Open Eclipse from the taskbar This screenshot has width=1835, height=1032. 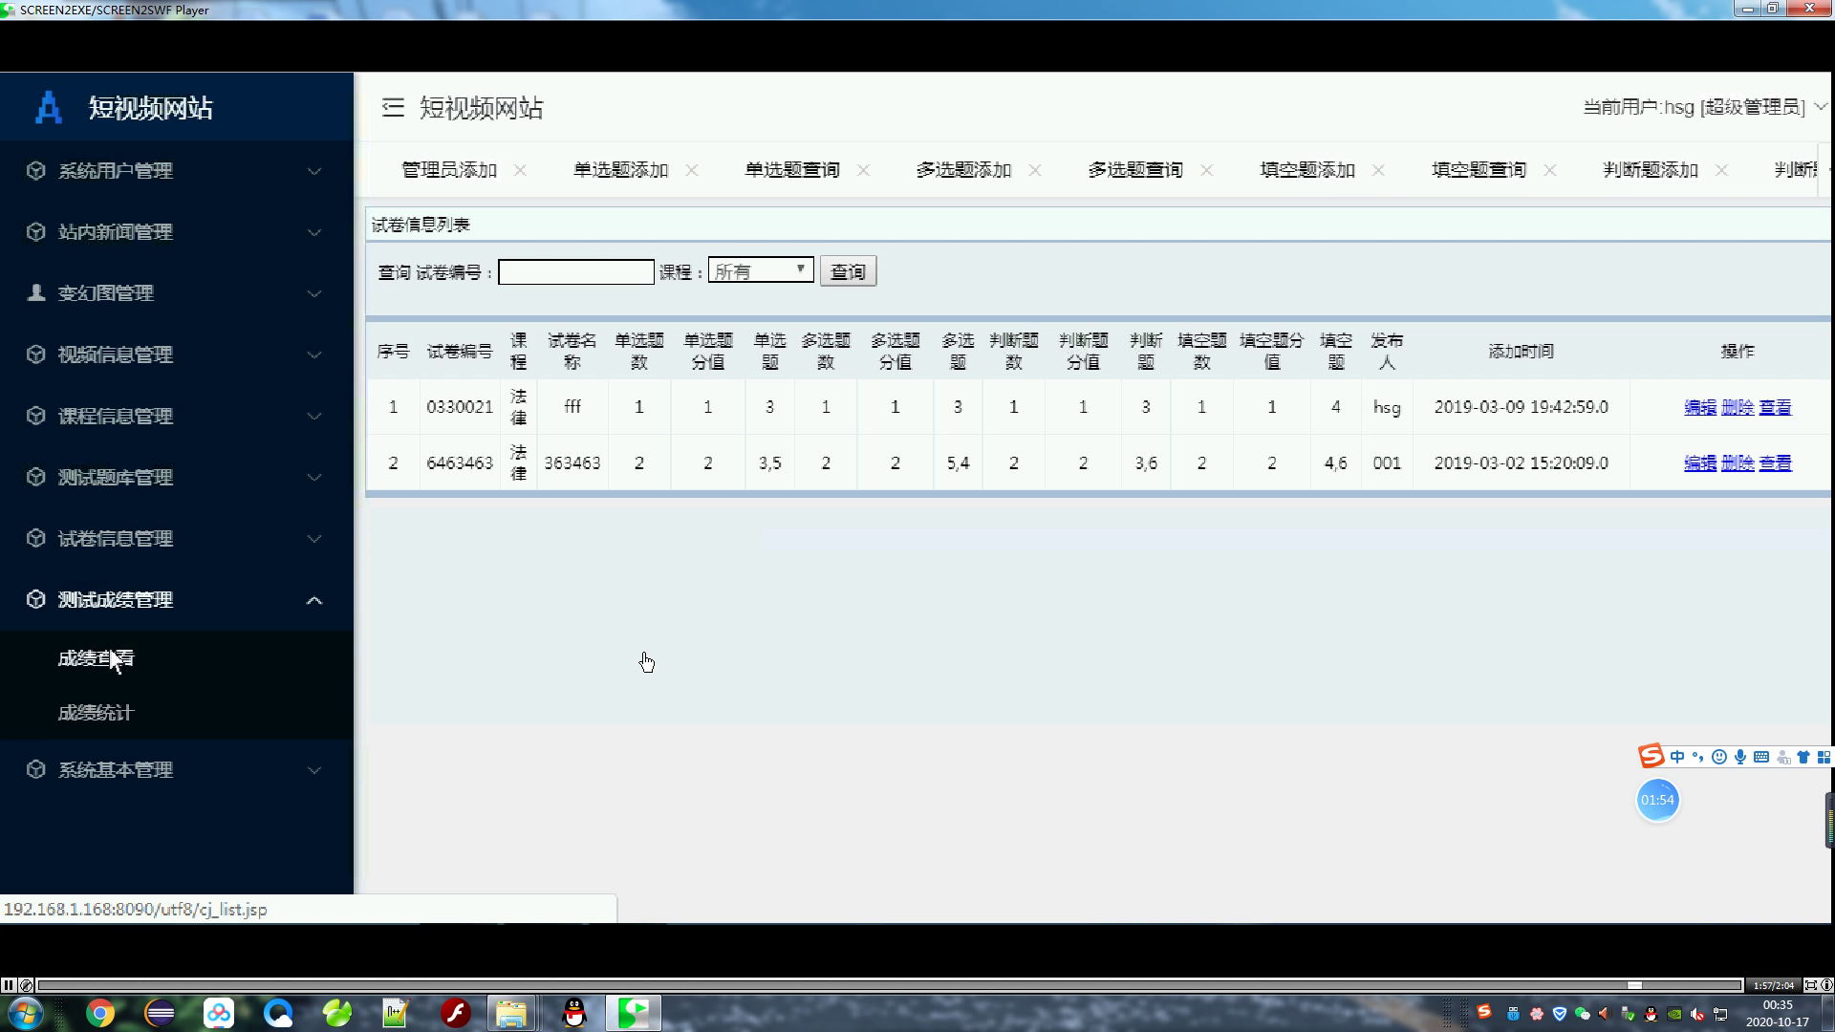click(x=160, y=1013)
